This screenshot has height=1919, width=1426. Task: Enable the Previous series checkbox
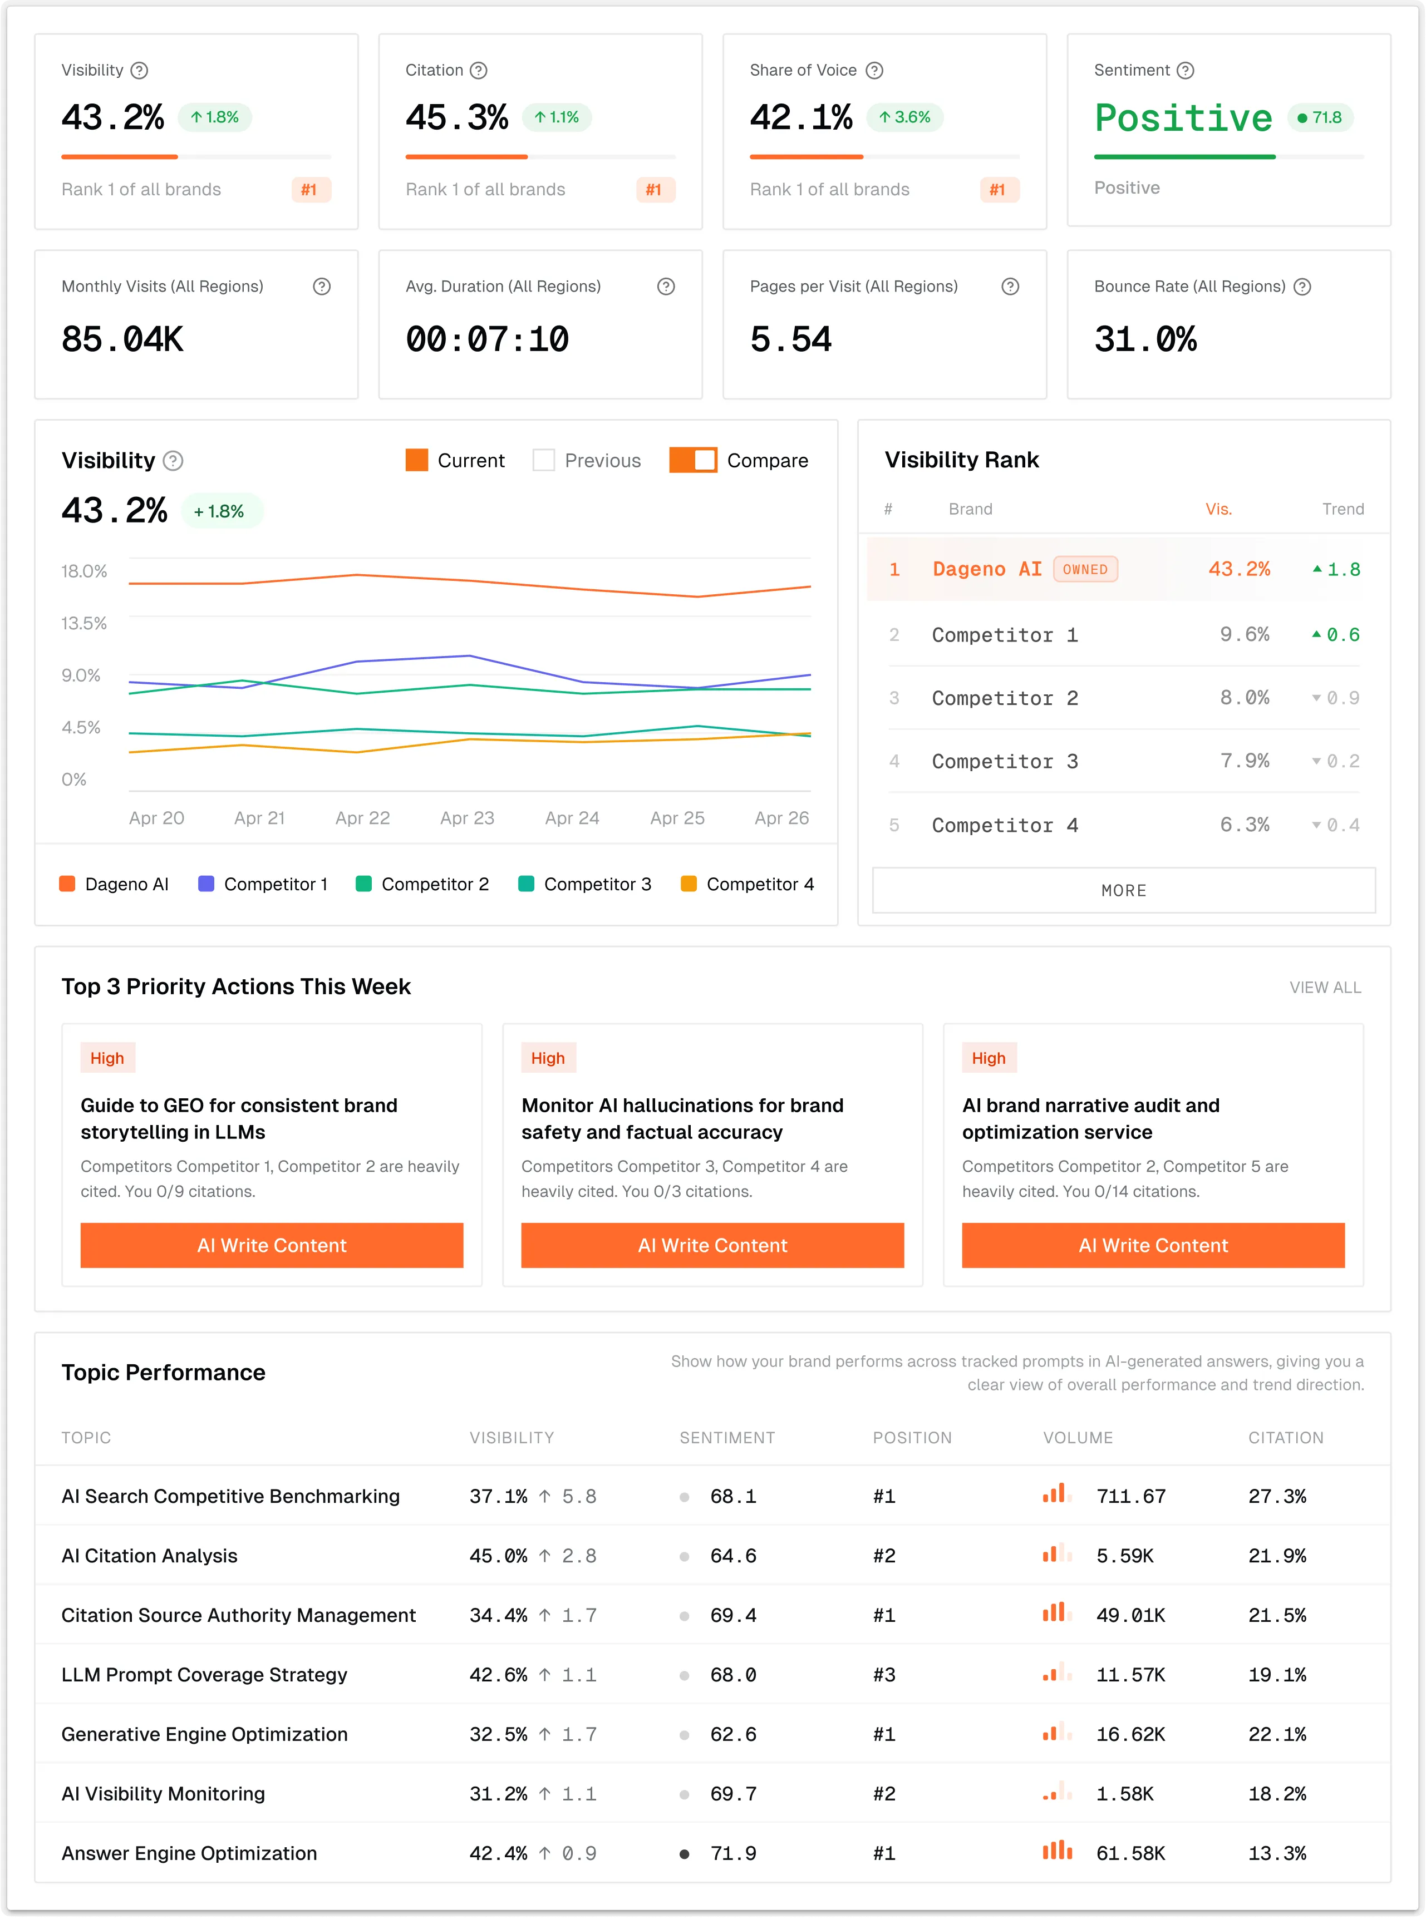pos(544,460)
